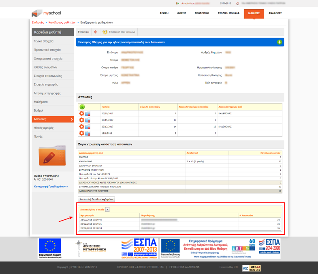Click the delete folder icon for 19/1/2018 row

click(88, 133)
